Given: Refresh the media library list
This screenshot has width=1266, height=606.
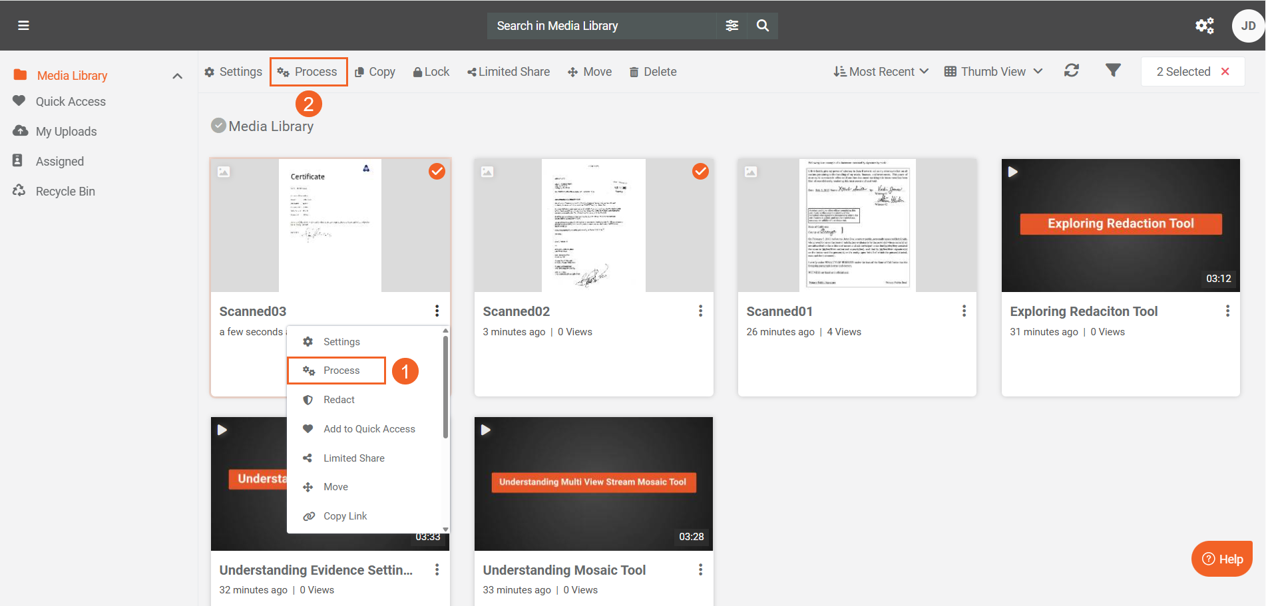Looking at the screenshot, I should coord(1071,71).
